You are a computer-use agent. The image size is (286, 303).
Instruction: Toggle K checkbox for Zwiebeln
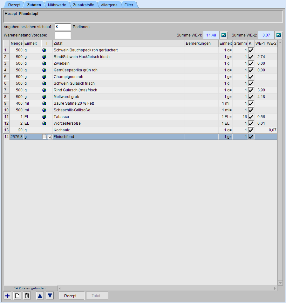251,63
